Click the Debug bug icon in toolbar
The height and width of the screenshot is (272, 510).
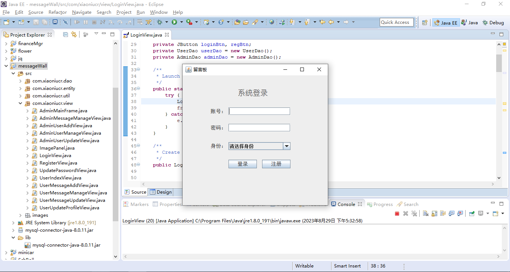(159, 22)
